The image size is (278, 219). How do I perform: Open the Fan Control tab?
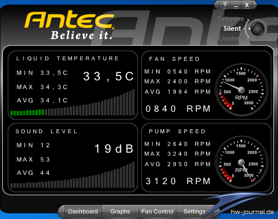tap(157, 211)
